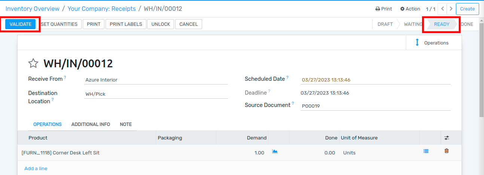Image resolution: width=484 pixels, height=175 pixels.
Task: Click the 1 / 1 record pager counter
Action: 430,9
